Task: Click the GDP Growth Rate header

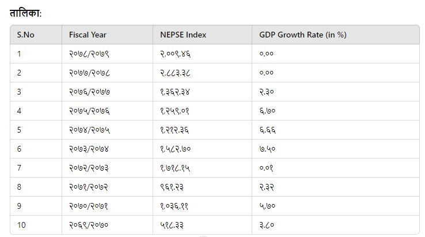Action: (303, 35)
